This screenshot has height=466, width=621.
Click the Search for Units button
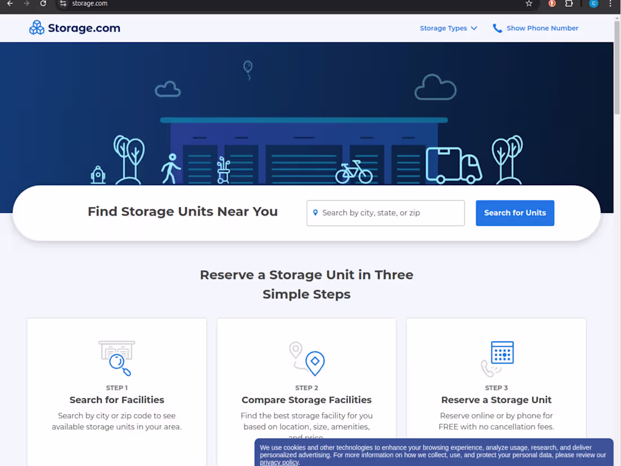point(515,213)
